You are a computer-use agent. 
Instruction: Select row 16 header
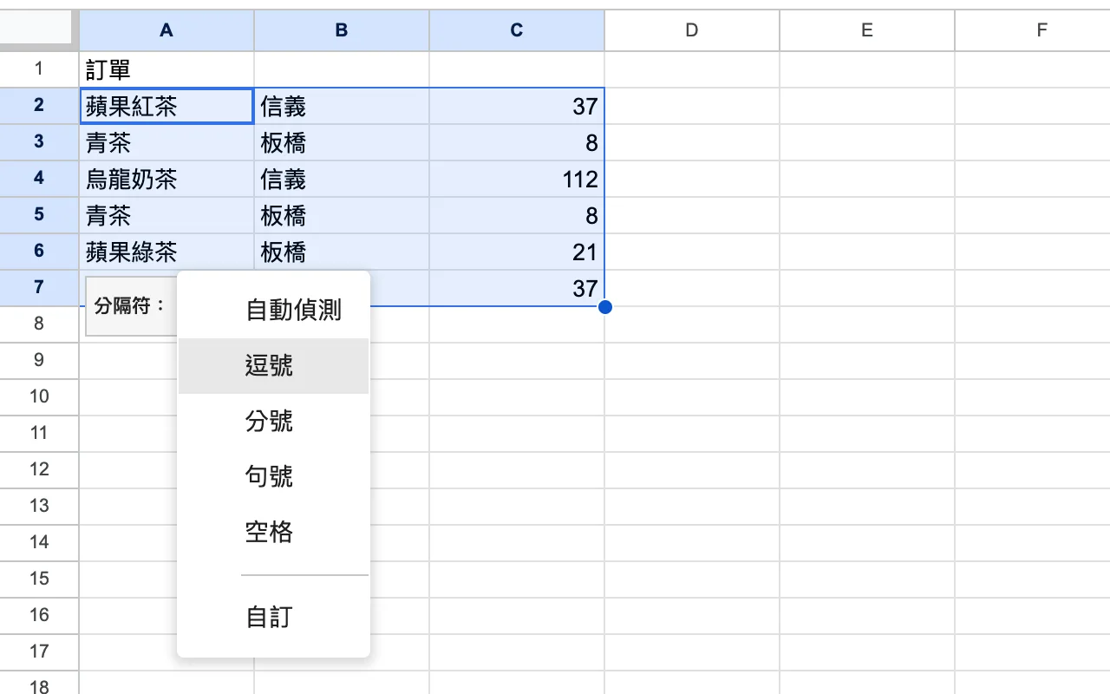click(x=39, y=616)
